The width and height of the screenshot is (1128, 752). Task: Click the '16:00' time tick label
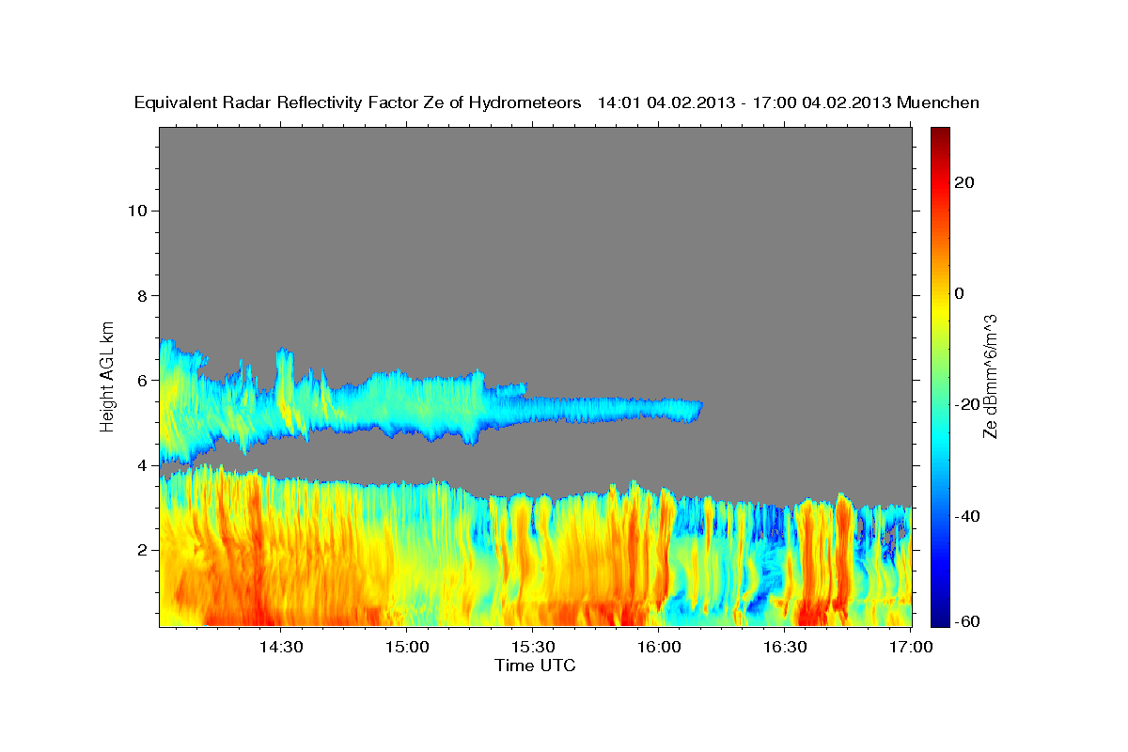pos(659,647)
